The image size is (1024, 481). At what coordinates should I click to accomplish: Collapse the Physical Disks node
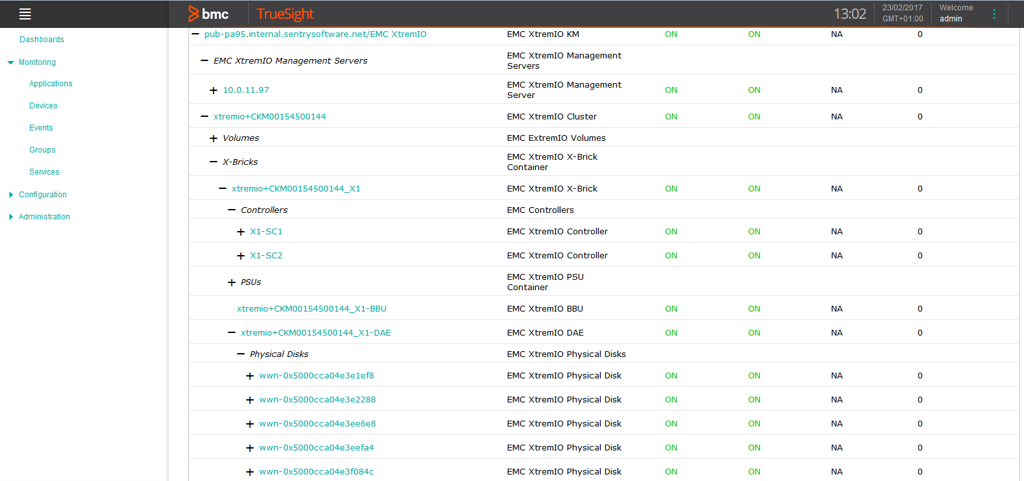[x=241, y=354]
